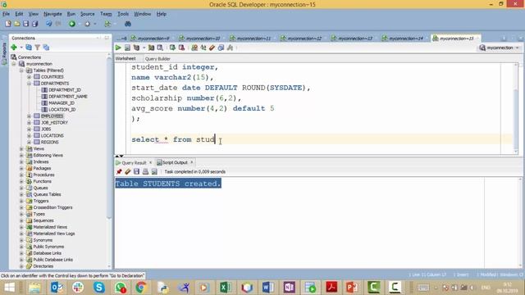Viewport: 525px width, 295px height.
Task: Click the Connections panel vertical scrollbar
Action: 109,137
